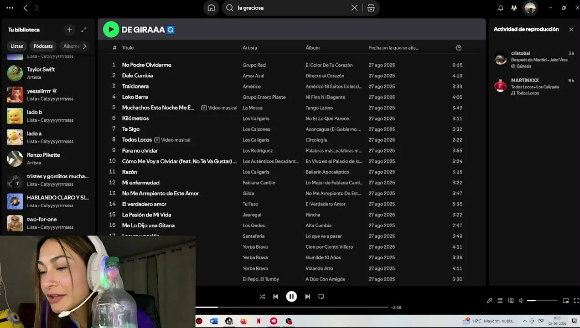Open the two-for-one playlist

tap(48, 223)
